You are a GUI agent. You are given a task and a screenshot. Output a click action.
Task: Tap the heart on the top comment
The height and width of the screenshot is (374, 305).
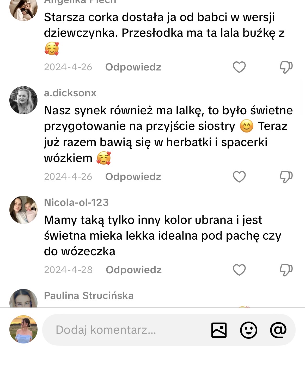tap(239, 67)
